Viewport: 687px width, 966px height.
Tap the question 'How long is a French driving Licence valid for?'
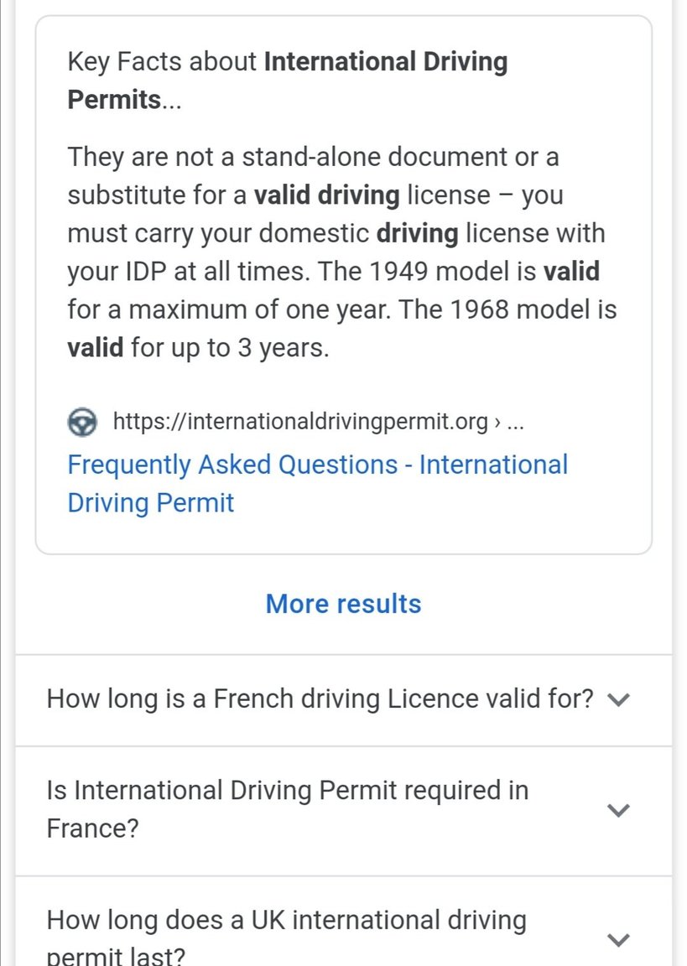[x=320, y=699]
